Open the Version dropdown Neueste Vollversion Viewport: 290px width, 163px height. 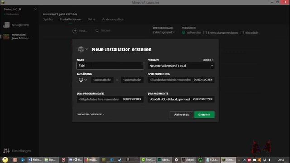pyautogui.click(x=181, y=66)
